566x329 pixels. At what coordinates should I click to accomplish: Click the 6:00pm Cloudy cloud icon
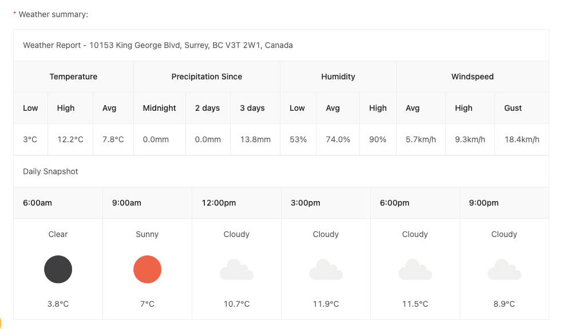click(x=415, y=270)
